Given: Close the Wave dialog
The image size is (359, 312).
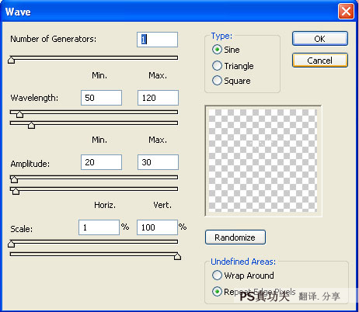Looking at the screenshot, I should 346,12.
